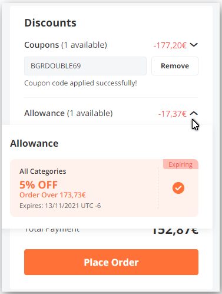Image resolution: width=222 pixels, height=294 pixels.
Task: Click the Allowance (1 available) label
Action: click(x=68, y=113)
